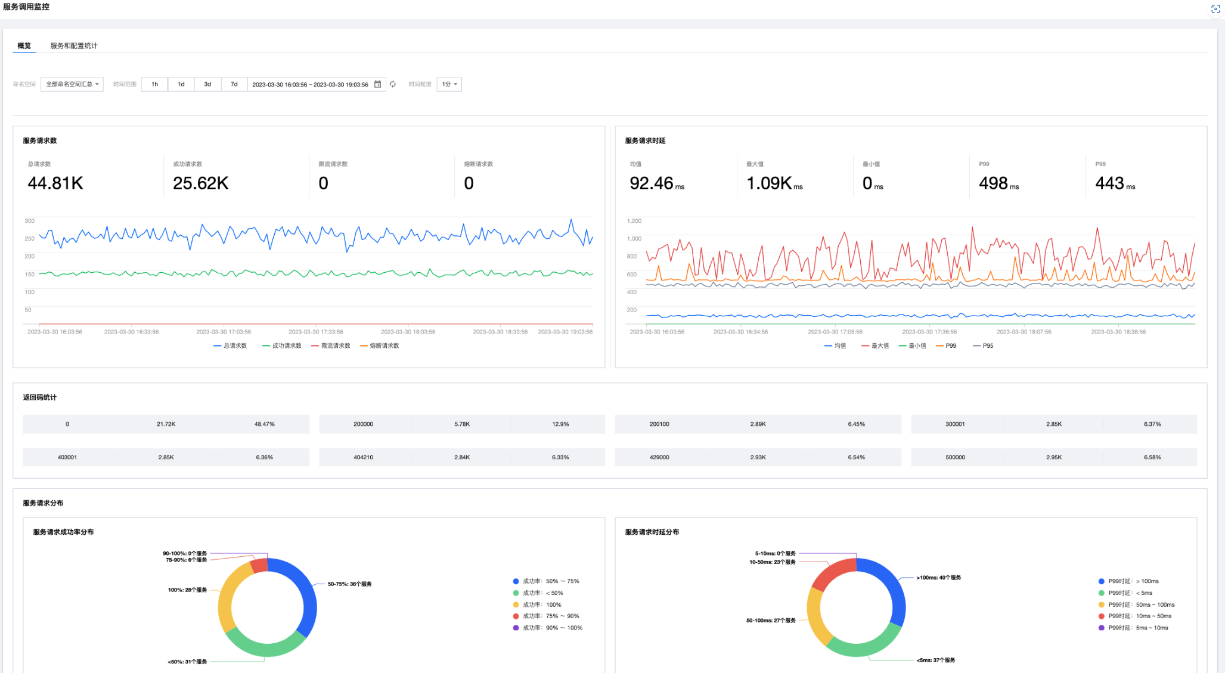This screenshot has width=1225, height=673.
Task: Click the 92.46 ms average latency value
Action: tap(657, 183)
